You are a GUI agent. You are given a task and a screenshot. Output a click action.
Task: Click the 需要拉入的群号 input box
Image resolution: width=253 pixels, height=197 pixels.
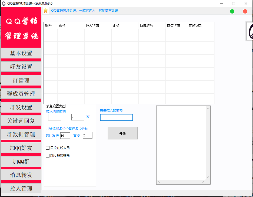pyautogui.click(x=116, y=117)
